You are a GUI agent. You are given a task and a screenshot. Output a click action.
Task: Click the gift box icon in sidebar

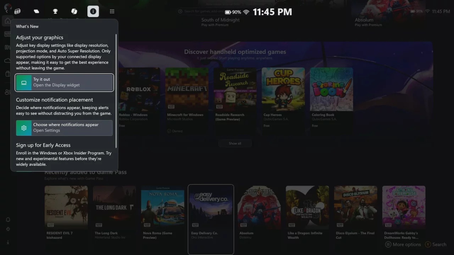7,74
